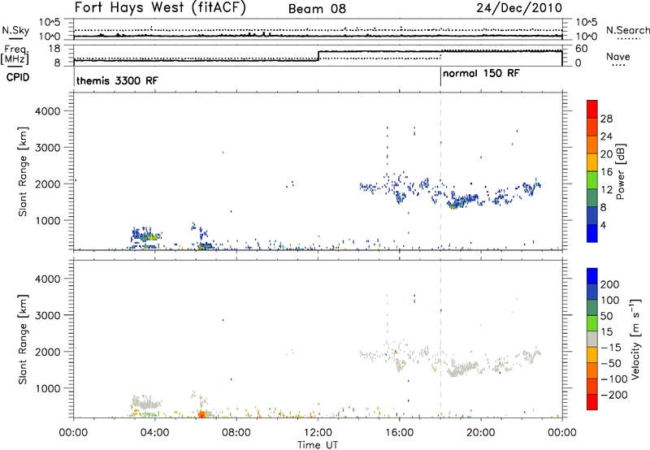Select the "normal 150 RF" mode label

pos(481,73)
